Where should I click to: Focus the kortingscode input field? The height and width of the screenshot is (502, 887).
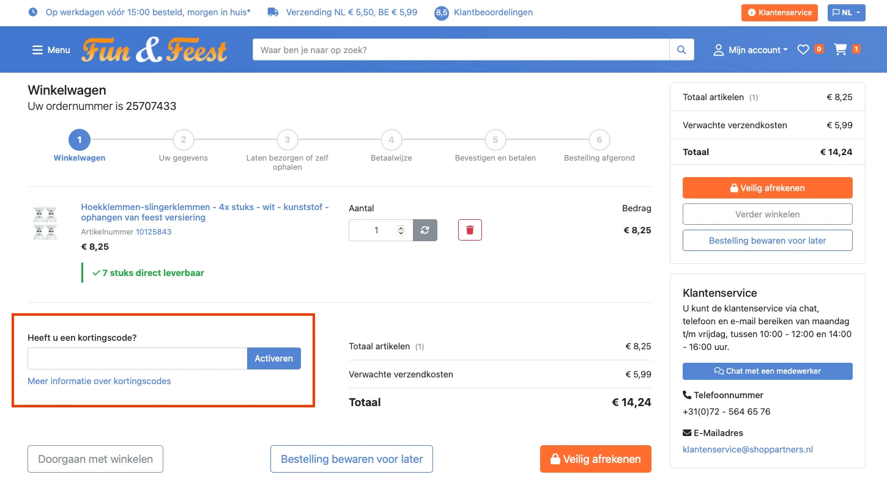138,358
